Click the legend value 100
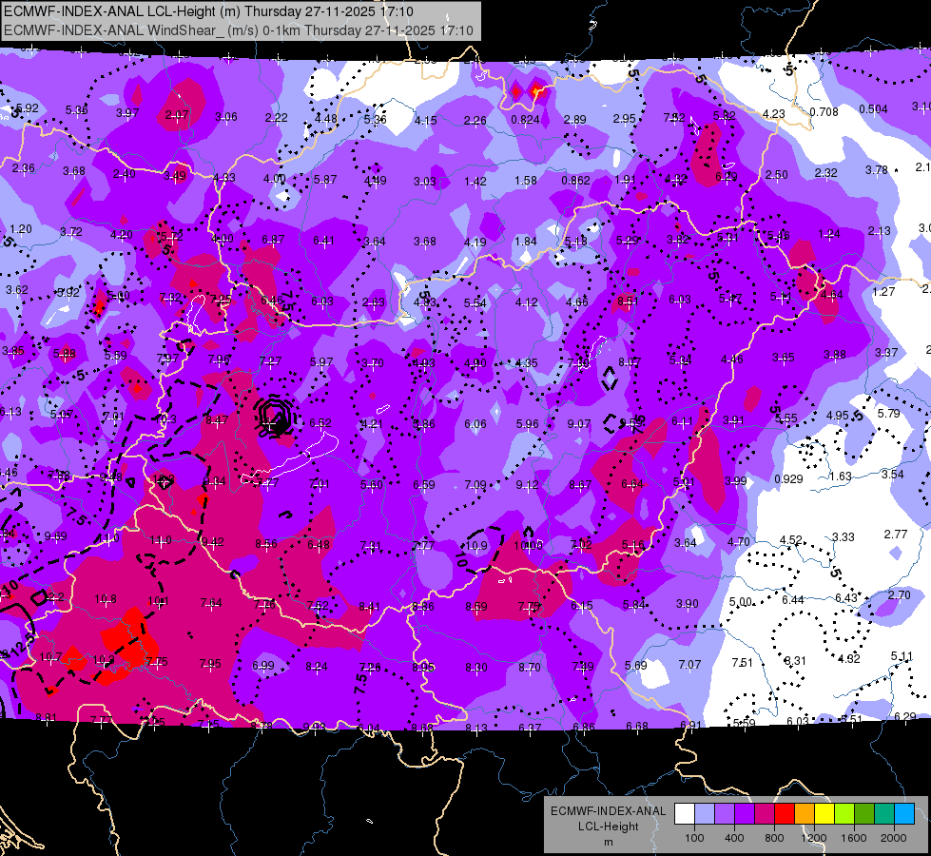Screen dimensions: 931x856 (694, 838)
